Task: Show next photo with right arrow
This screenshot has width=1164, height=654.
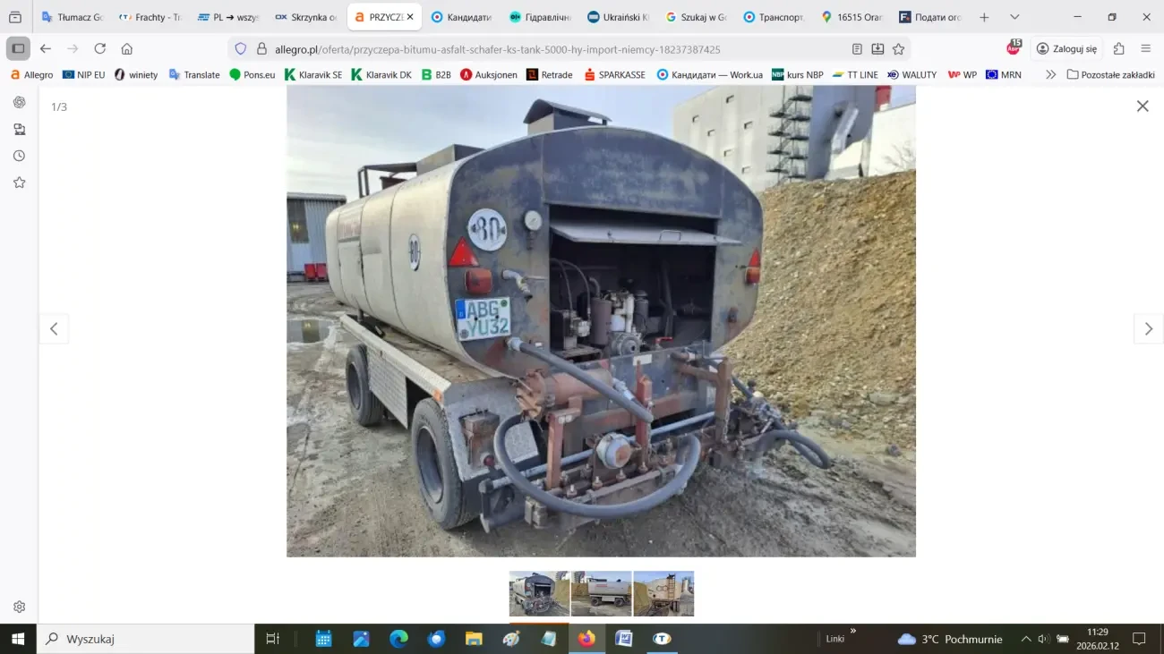Action: point(1148,329)
